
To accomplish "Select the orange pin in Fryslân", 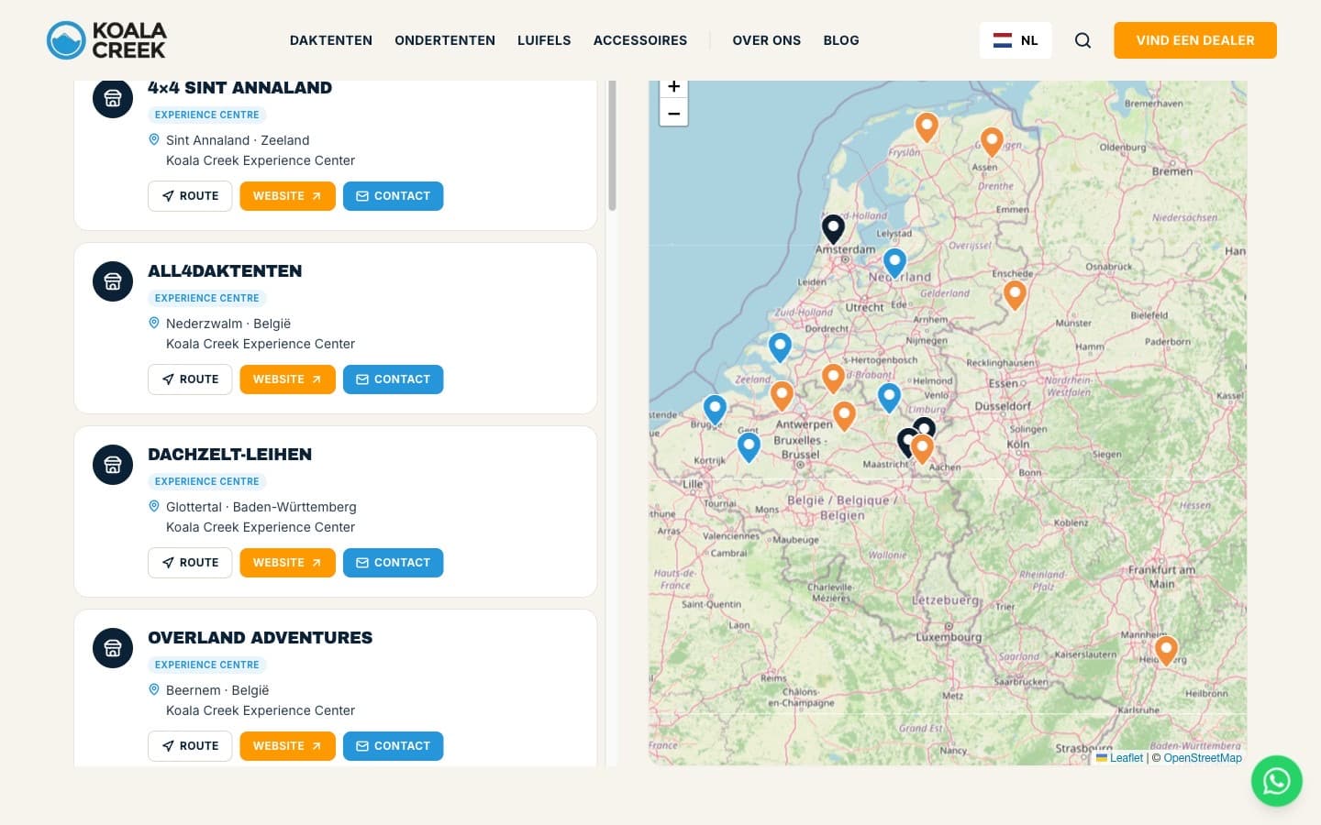I will click(x=927, y=126).
